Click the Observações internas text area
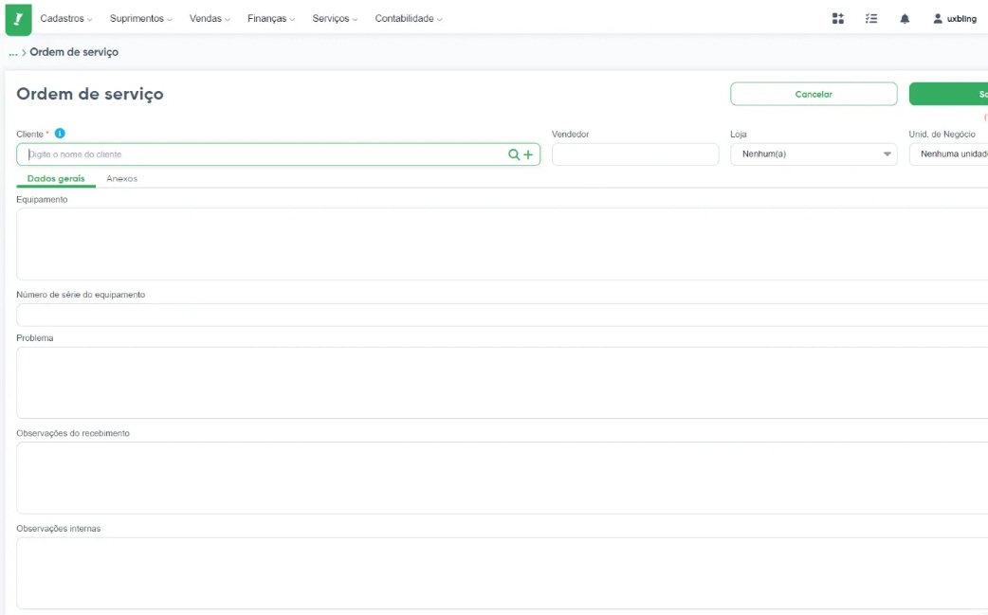The image size is (988, 615). coord(503,572)
